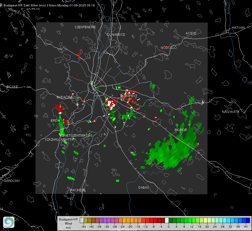Click the SZÁZHALOMBATTA label
This screenshot has width=252, height=231.
[59, 140]
